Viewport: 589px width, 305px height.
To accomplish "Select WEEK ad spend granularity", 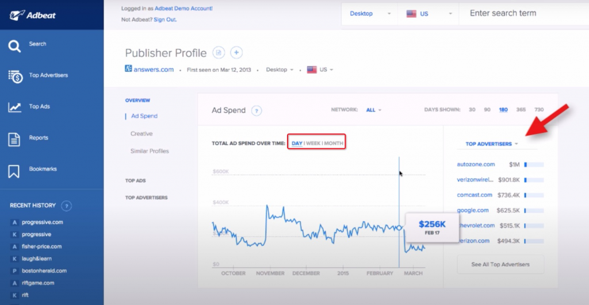I will (313, 143).
